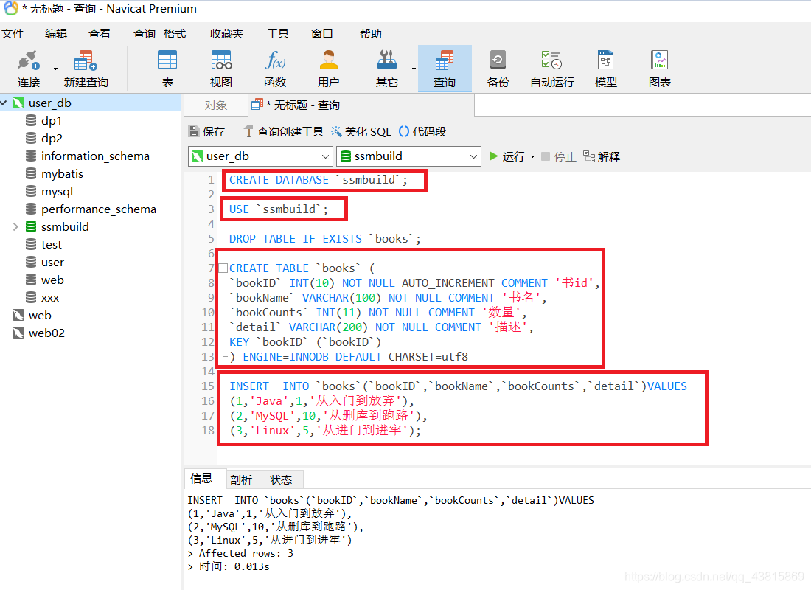Viewport: 811px width, 590px height.
Task: Click the green 运行 run button
Action: [507, 156]
